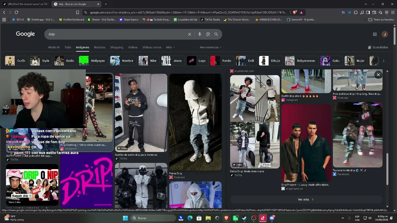The image size is (397, 223).
Task: Open the TikTok Studio bookmark
Action: [x=210, y=20]
